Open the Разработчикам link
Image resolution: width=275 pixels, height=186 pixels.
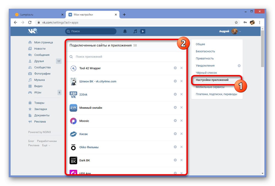(x=46, y=141)
